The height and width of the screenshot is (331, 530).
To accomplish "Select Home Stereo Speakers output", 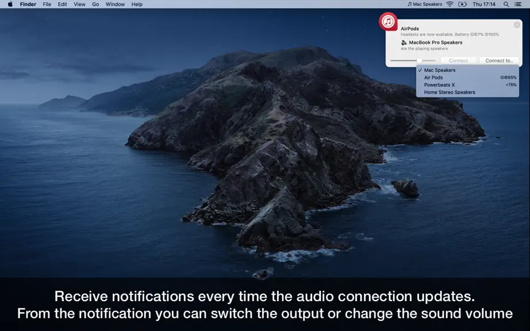I will (x=467, y=92).
